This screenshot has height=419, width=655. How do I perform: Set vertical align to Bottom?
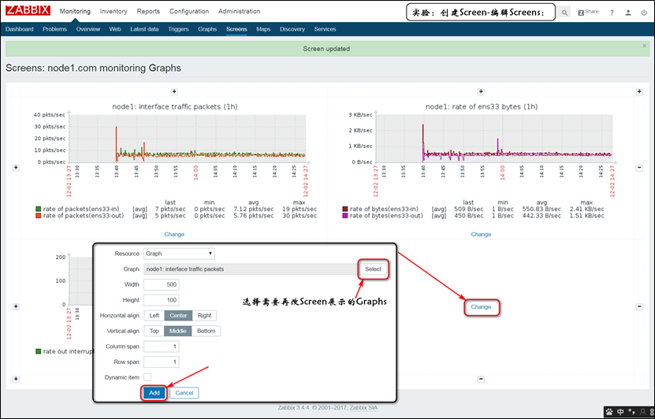(x=206, y=331)
